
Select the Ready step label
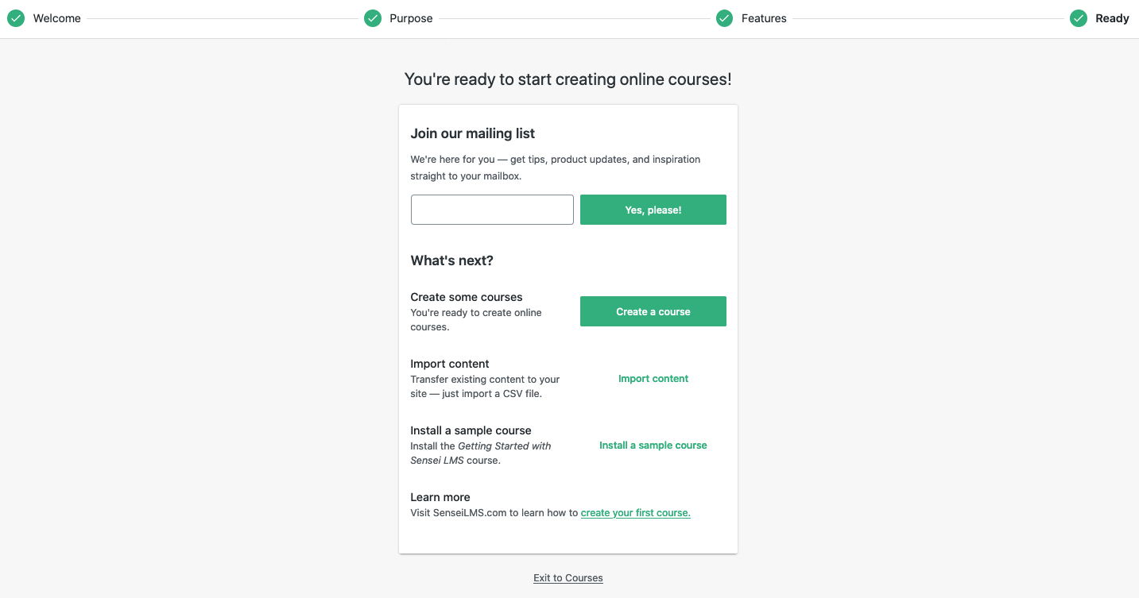[x=1112, y=18]
